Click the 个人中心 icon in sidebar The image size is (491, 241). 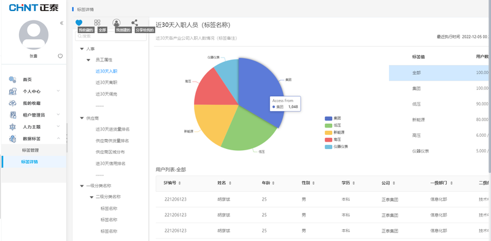[12, 91]
